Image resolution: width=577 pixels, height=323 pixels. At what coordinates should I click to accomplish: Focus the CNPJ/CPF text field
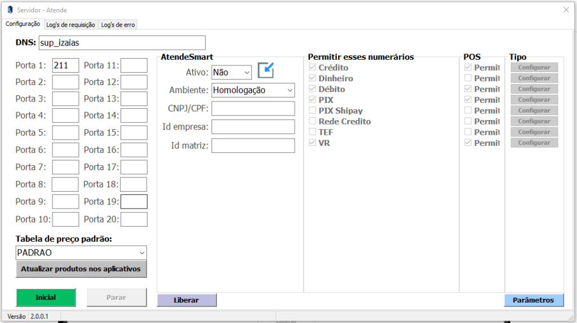point(253,109)
